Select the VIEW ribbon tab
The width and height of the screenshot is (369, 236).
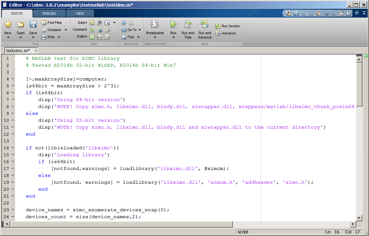click(80, 13)
